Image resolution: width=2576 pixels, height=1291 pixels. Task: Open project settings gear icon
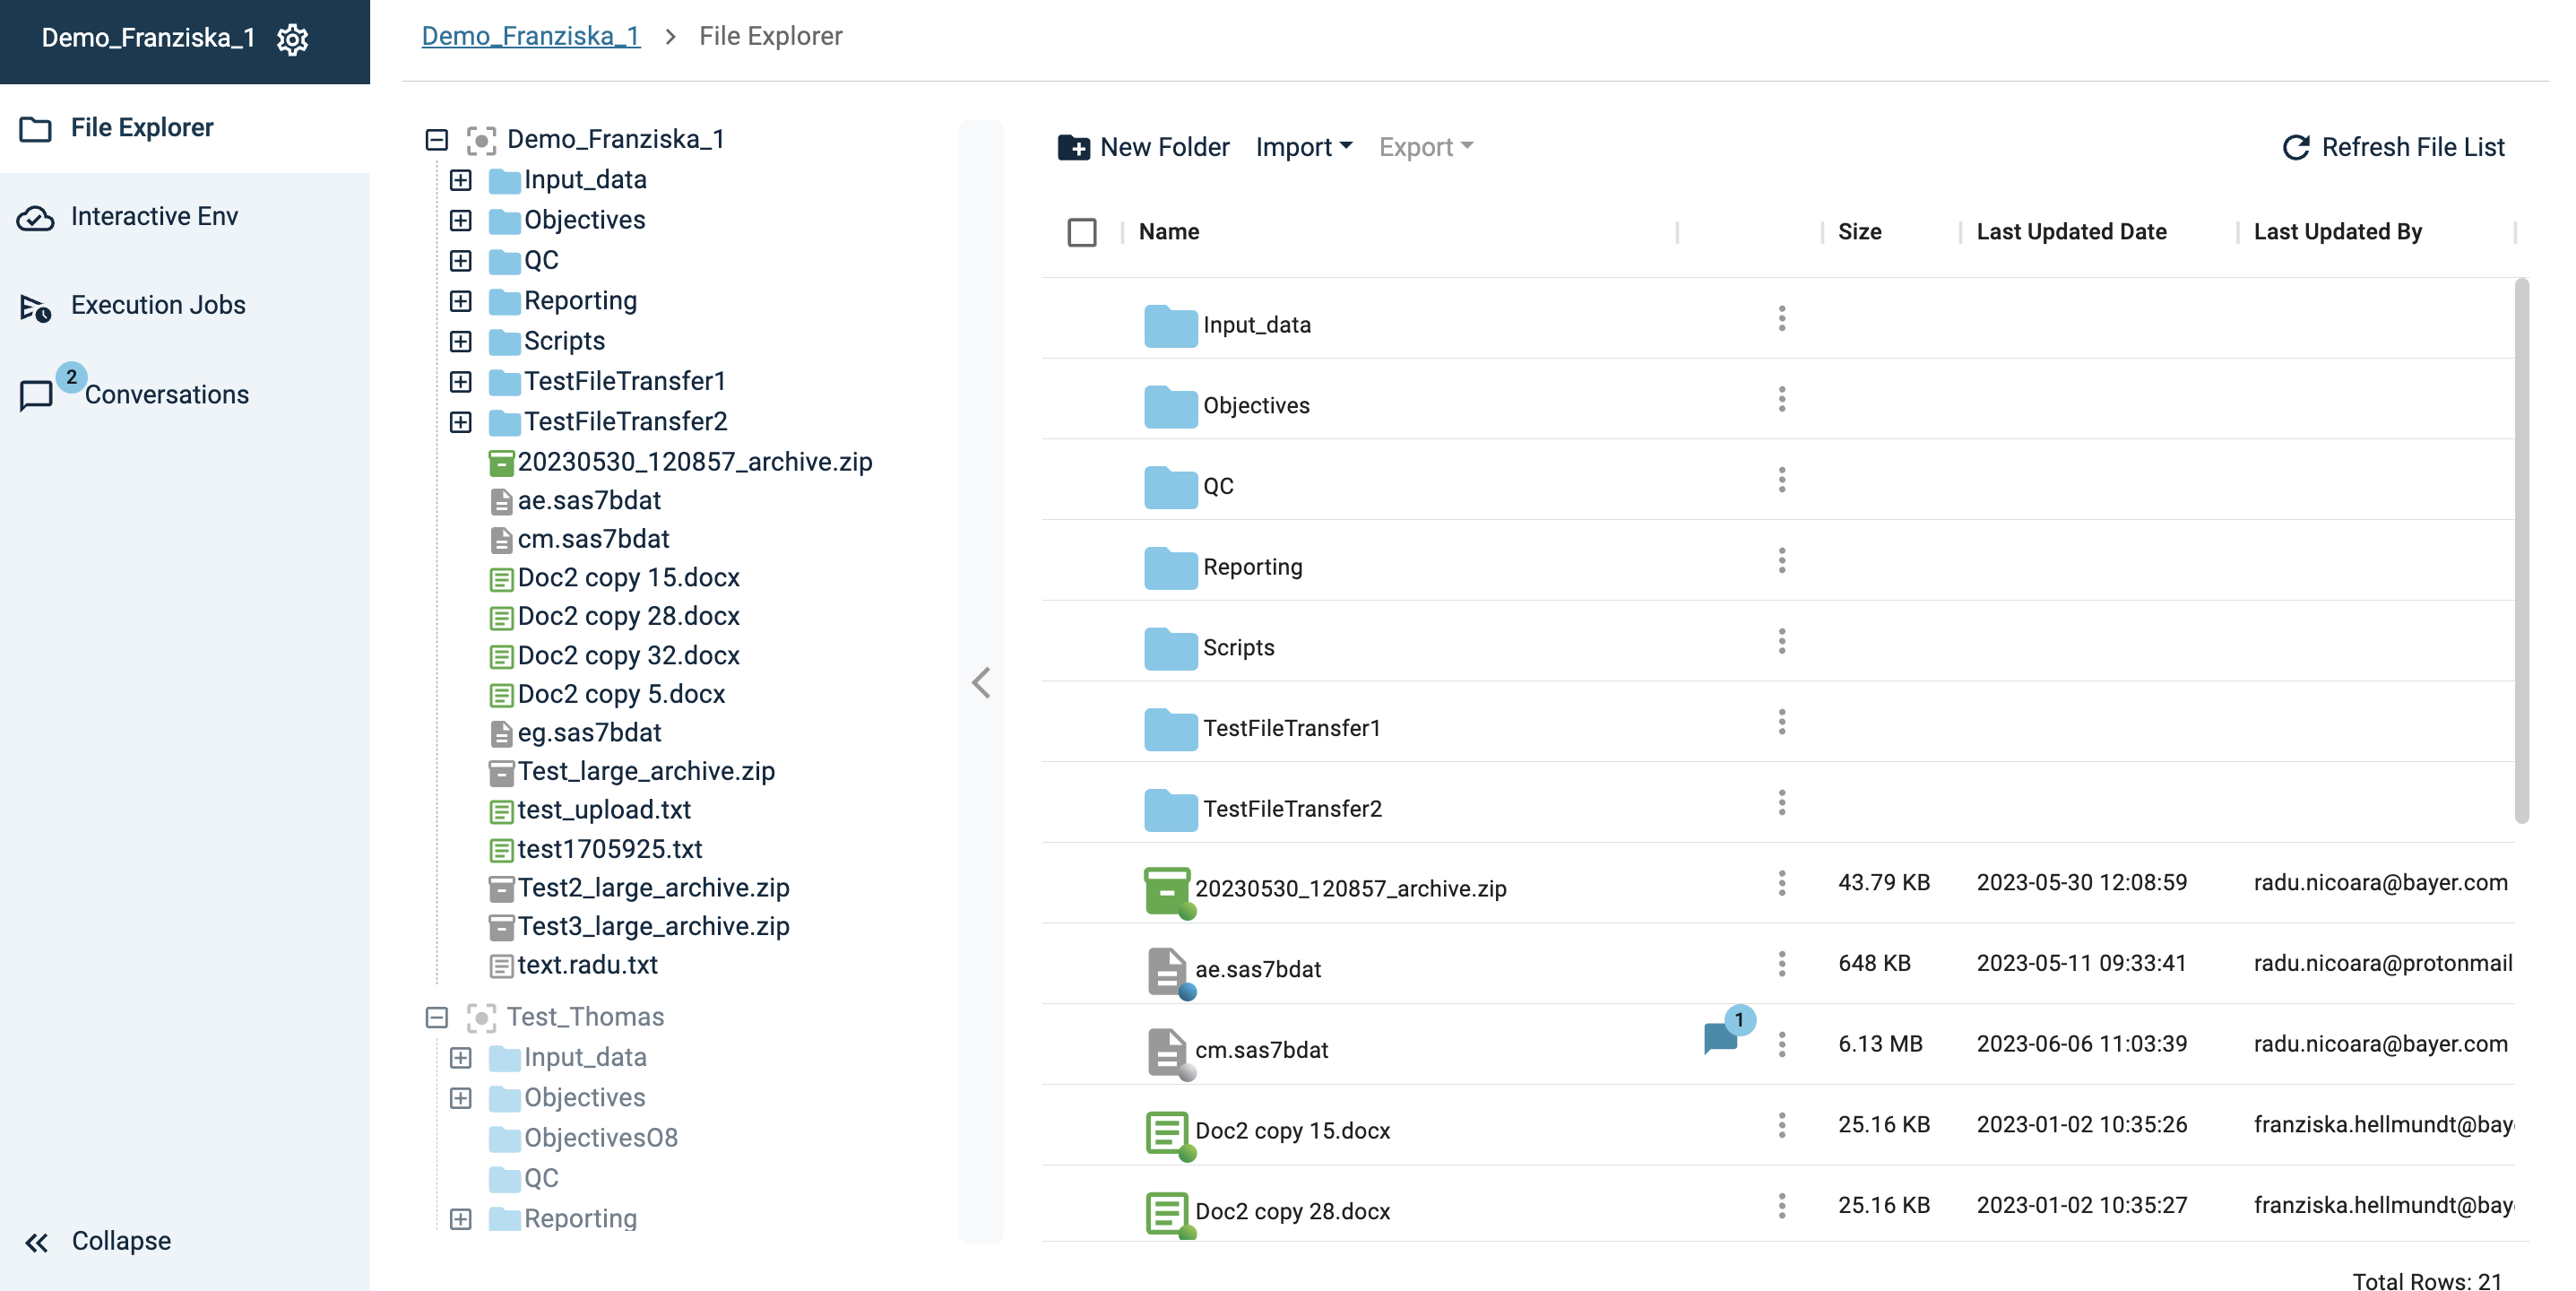pyautogui.click(x=292, y=39)
